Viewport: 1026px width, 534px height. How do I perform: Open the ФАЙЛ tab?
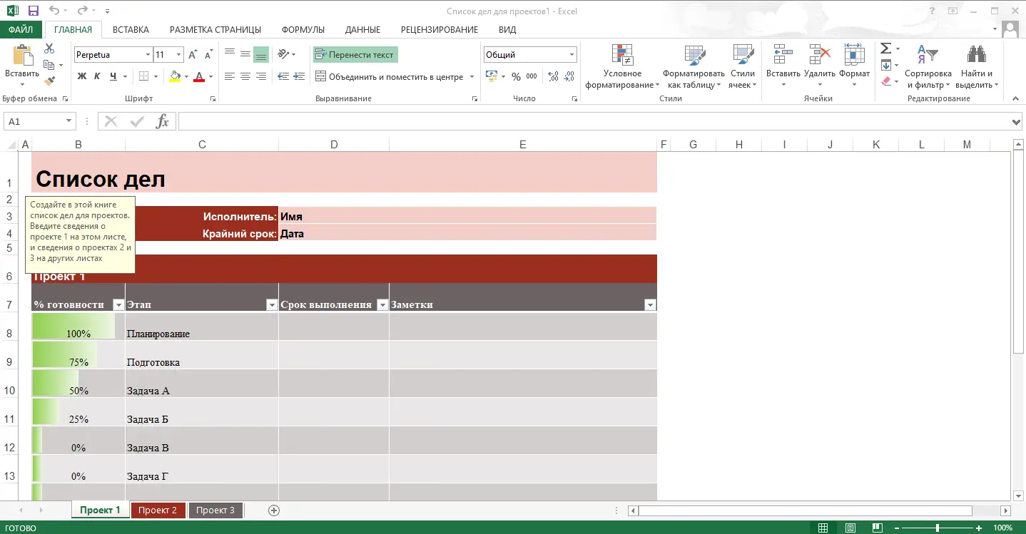[21, 29]
